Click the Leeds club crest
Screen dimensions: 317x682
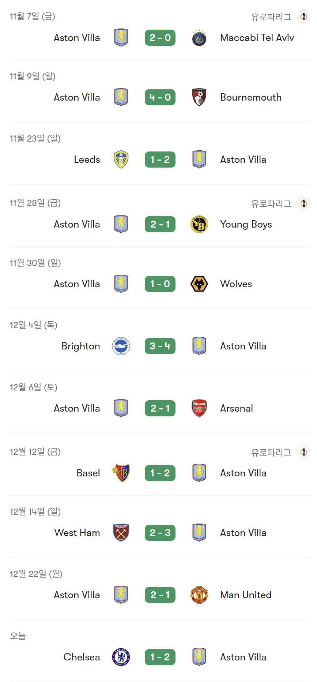121,160
